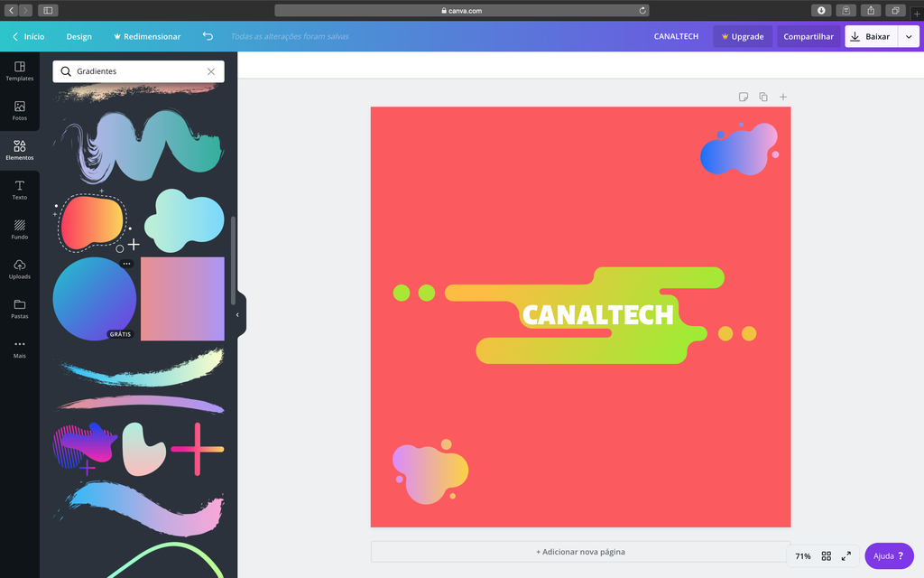Screen dimensions: 924x578
Task: Open the Fotos sidebar panel
Action: [20, 110]
